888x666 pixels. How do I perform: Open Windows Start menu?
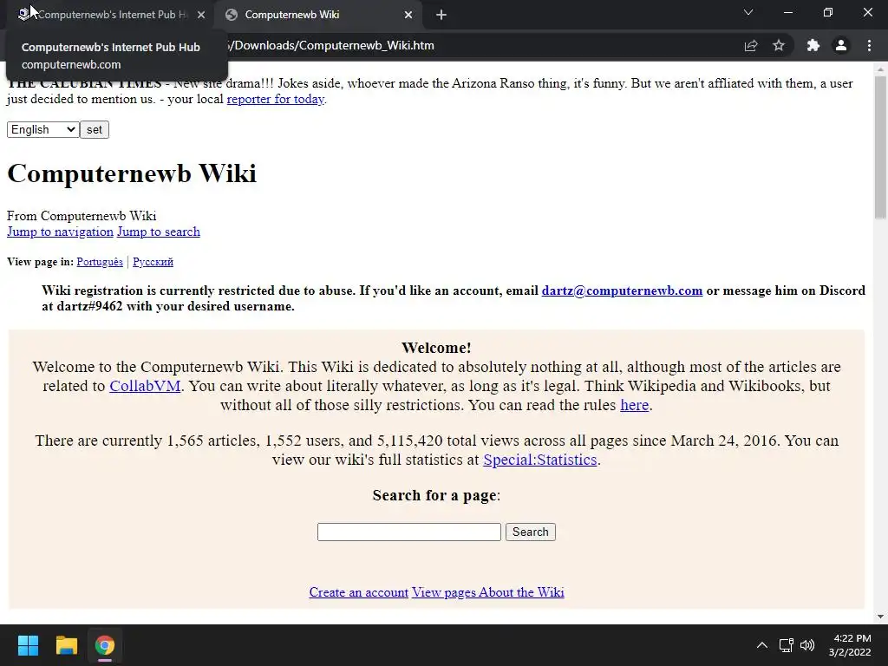point(28,645)
